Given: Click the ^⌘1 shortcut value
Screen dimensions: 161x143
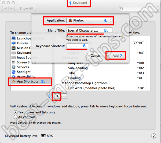Looking at the screenshot, I should pos(140,78).
